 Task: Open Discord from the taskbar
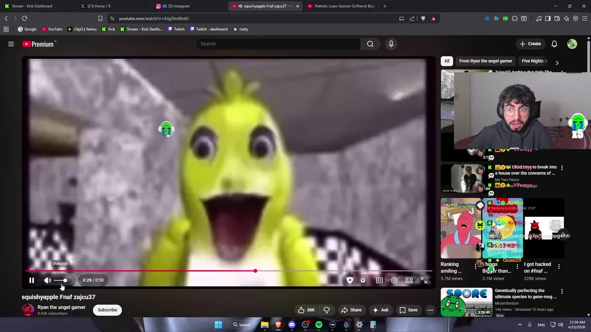click(x=292, y=325)
